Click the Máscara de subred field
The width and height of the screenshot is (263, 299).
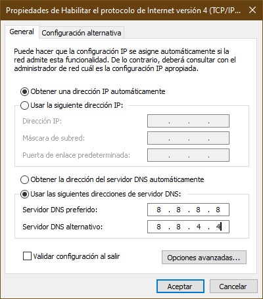point(188,138)
